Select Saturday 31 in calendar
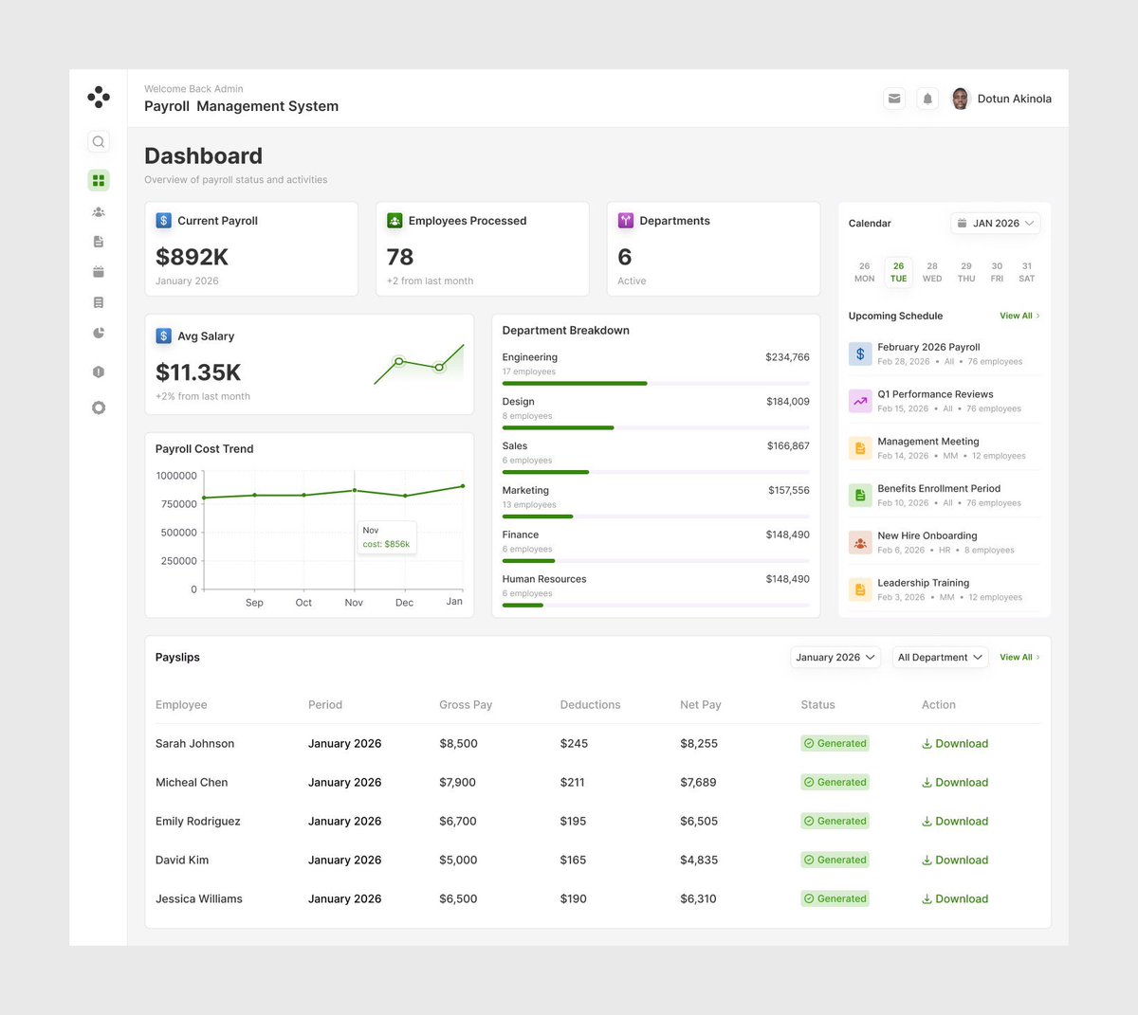Viewport: 1138px width, 1015px height. (x=1026, y=272)
